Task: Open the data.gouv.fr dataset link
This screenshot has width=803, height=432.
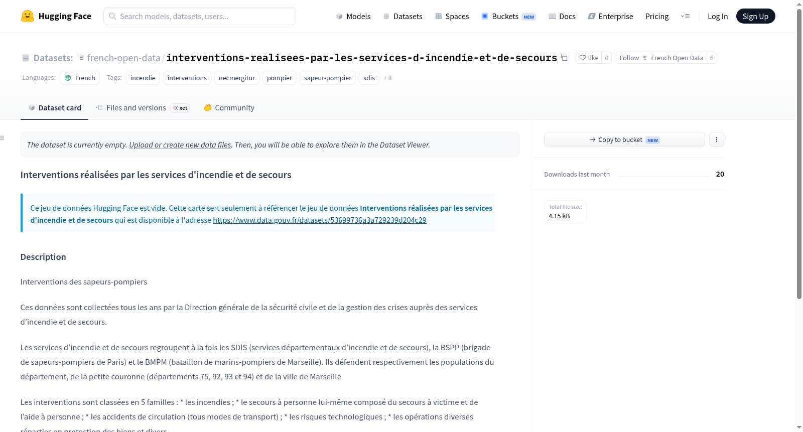Action: point(320,220)
